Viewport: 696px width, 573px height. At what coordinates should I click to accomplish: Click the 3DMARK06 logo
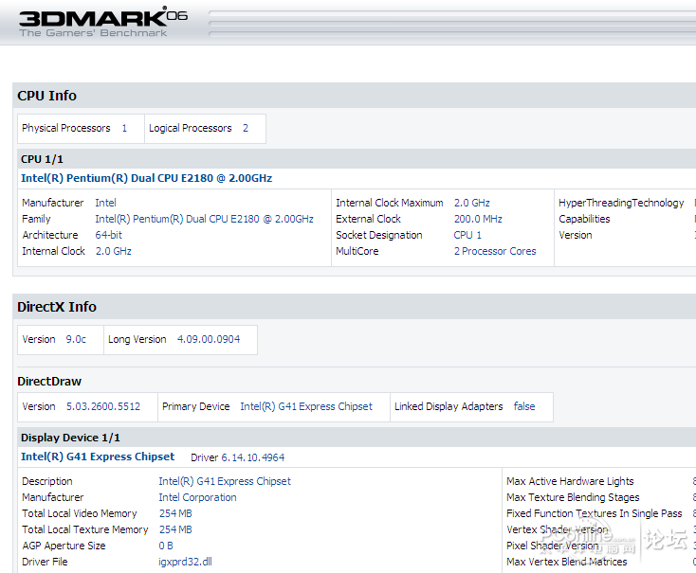coord(103,17)
